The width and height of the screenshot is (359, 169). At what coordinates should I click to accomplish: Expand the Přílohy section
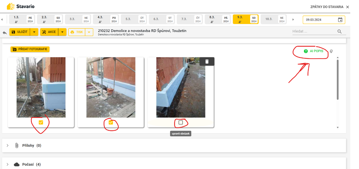coord(8,145)
